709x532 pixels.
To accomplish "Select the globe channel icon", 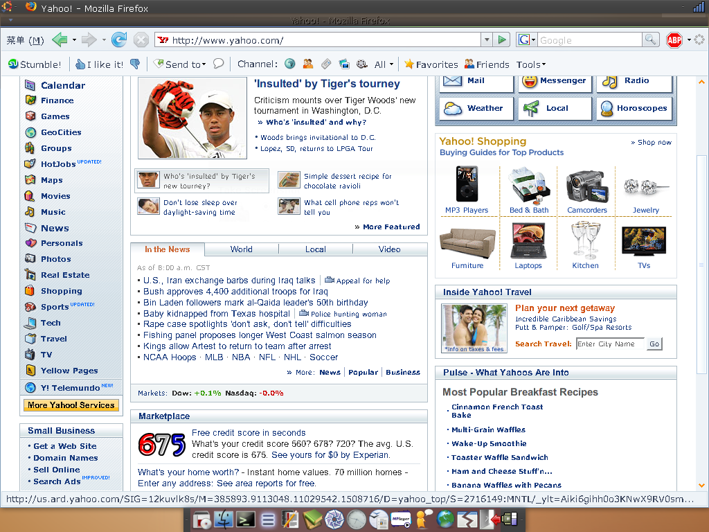I will (290, 64).
